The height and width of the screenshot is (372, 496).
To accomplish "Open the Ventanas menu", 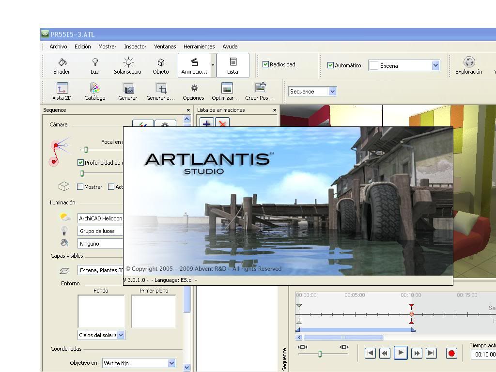I will pyautogui.click(x=165, y=46).
